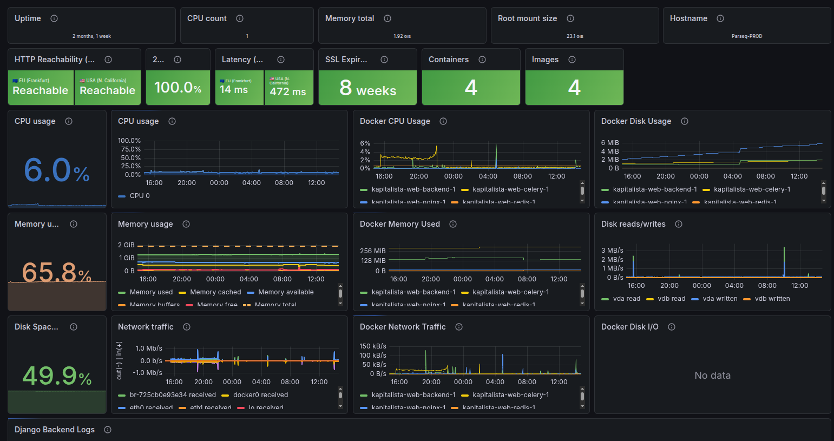Screen dimensions: 834x441
Task: Click the info icon on Images panel
Action: tap(572, 60)
